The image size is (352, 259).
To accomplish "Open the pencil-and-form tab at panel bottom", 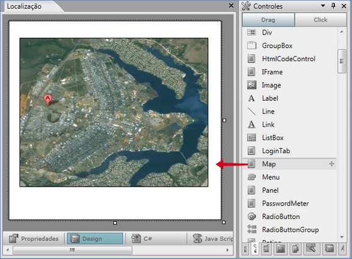I will tap(266, 249).
